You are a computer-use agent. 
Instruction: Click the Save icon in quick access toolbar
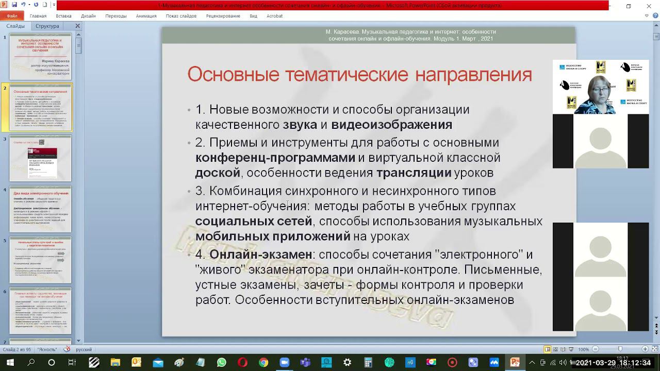coord(14,5)
